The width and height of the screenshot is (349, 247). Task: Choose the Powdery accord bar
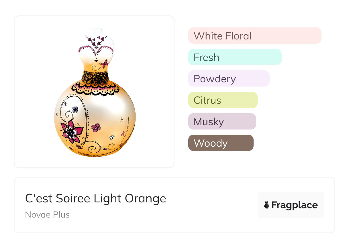(229, 79)
